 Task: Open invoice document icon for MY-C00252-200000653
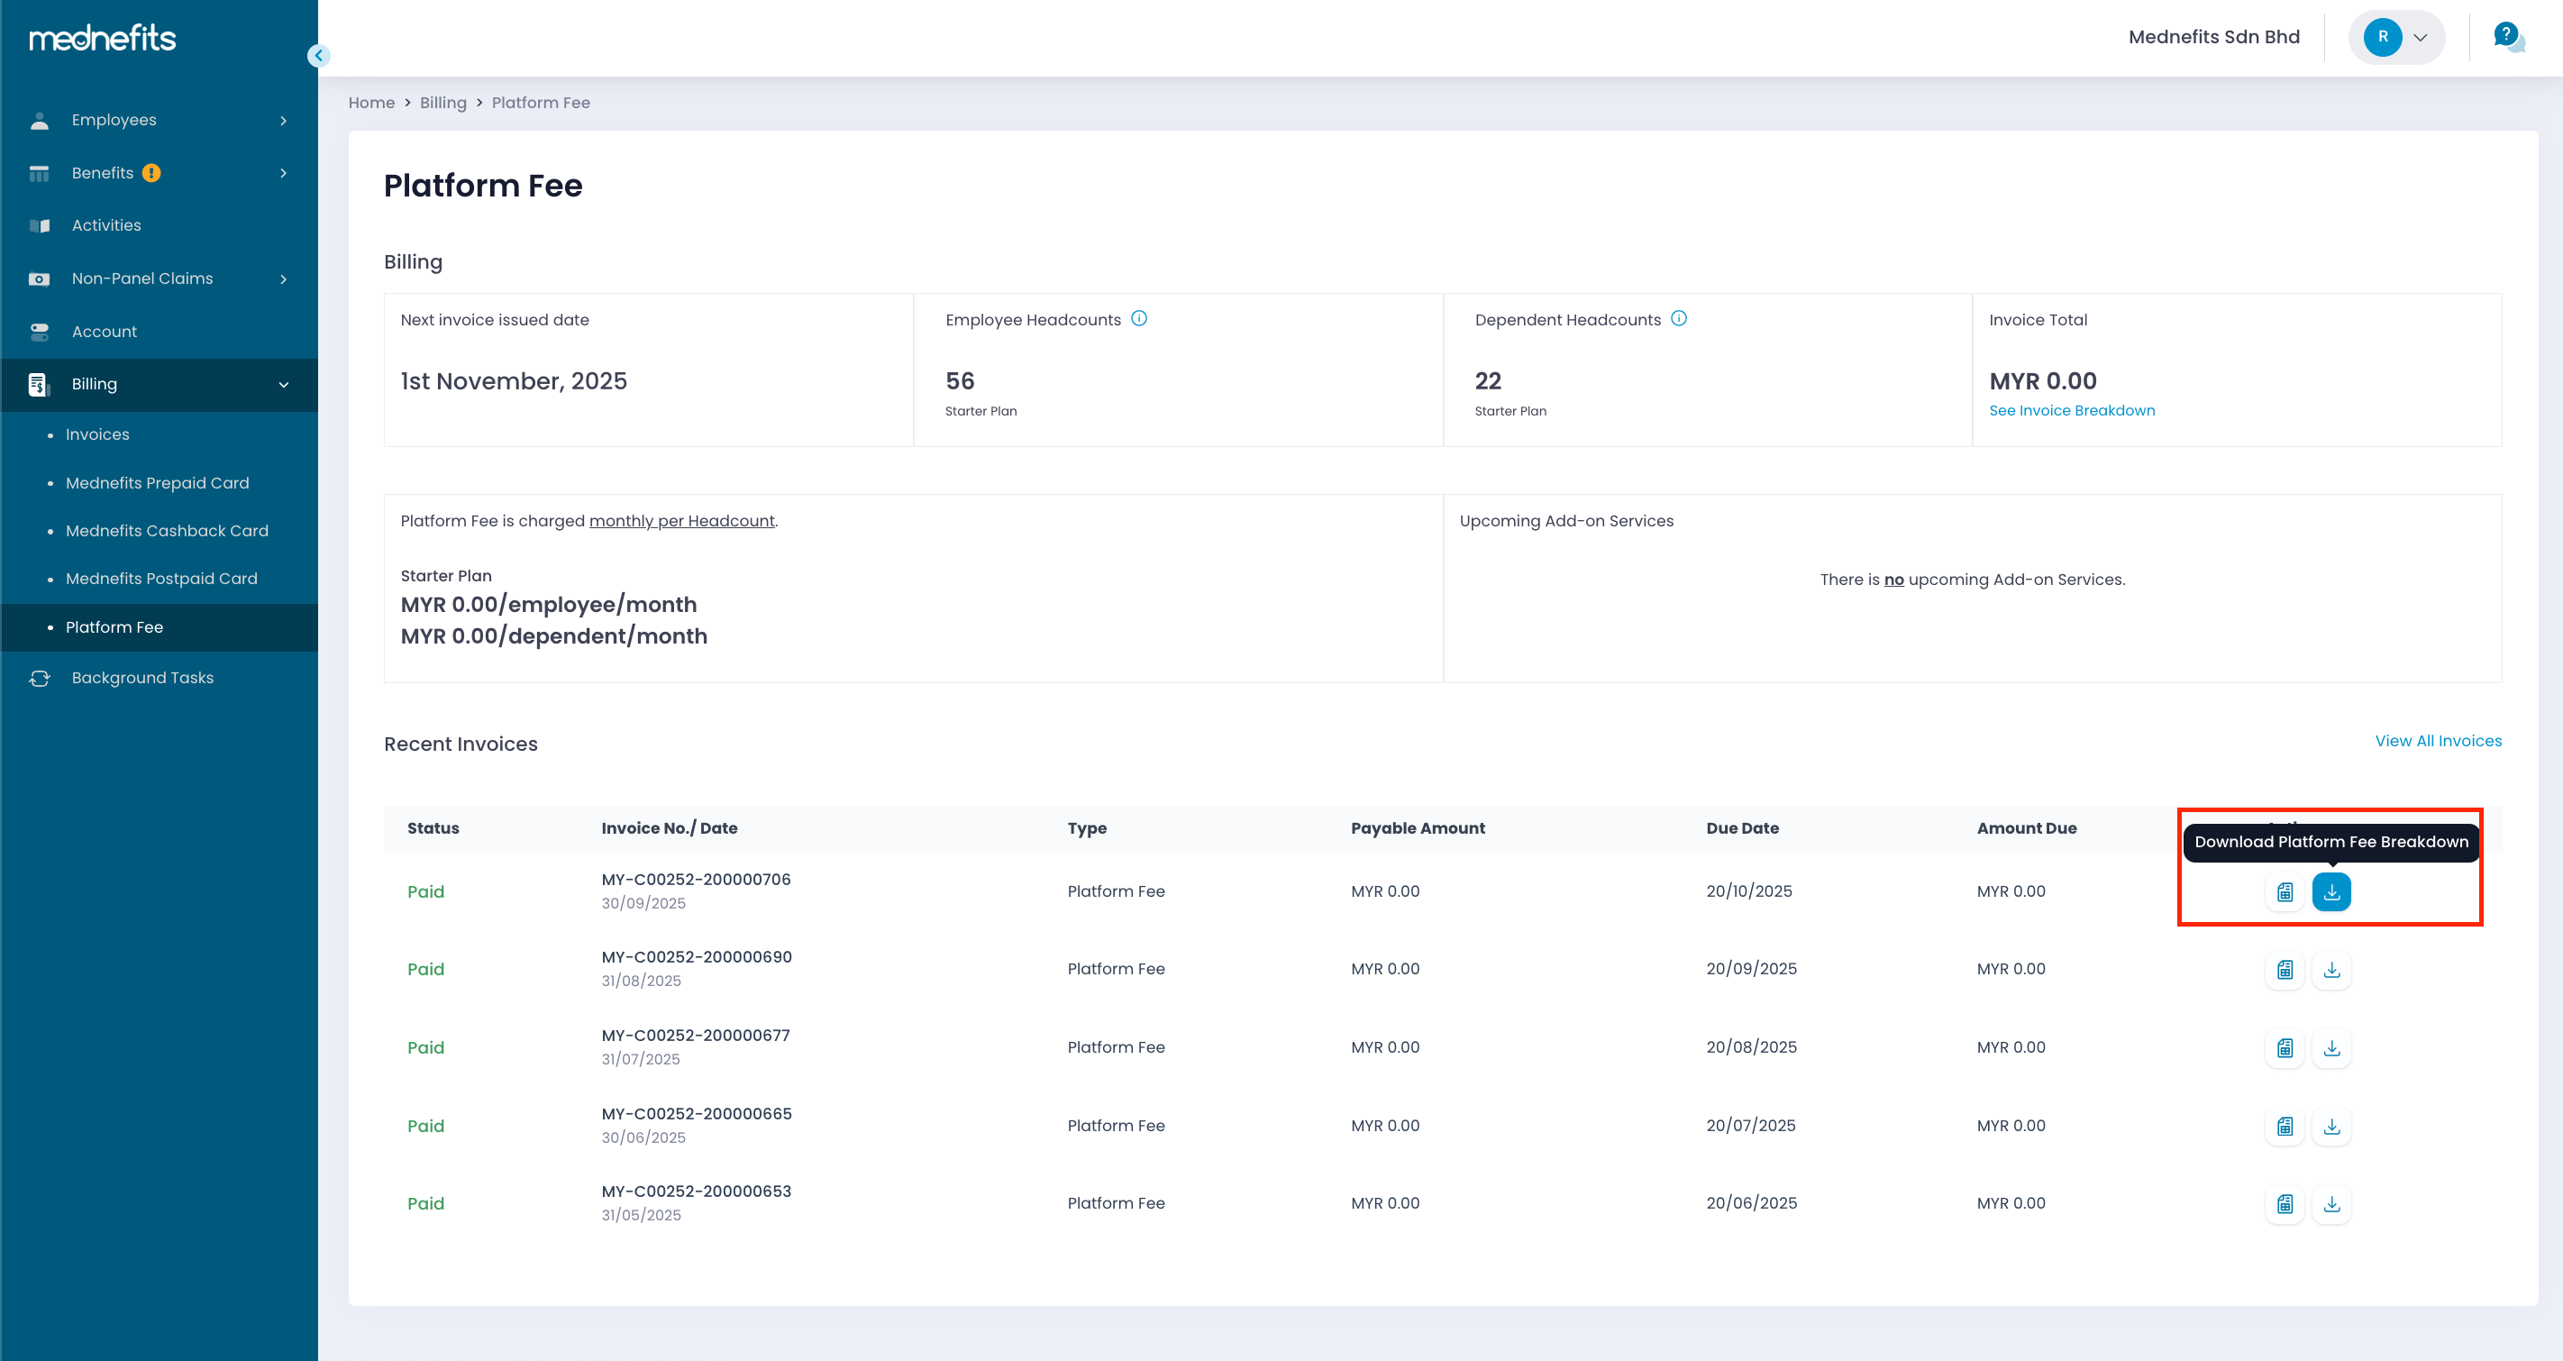[x=2285, y=1204]
